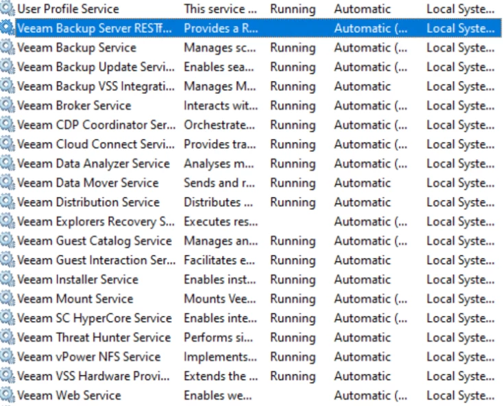
Task: Select the Veeam CDP Coordinator Ser... name
Action: tap(97, 125)
